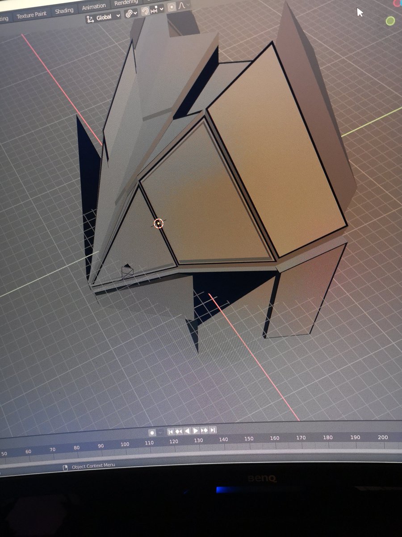Click frame 100 on the timeline ruler
The image size is (402, 537).
tap(125, 444)
